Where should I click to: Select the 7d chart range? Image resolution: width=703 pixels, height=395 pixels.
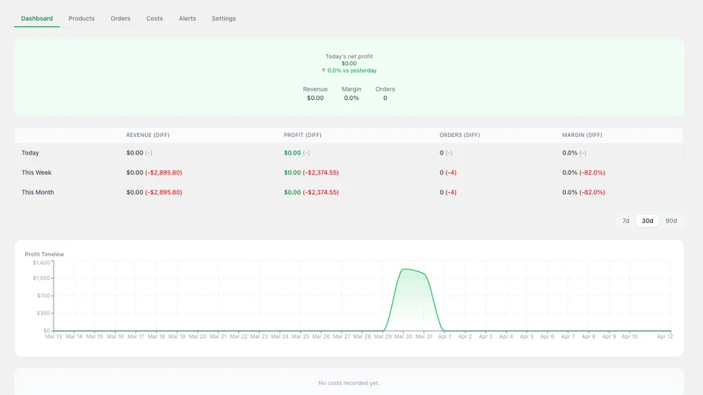pyautogui.click(x=626, y=221)
